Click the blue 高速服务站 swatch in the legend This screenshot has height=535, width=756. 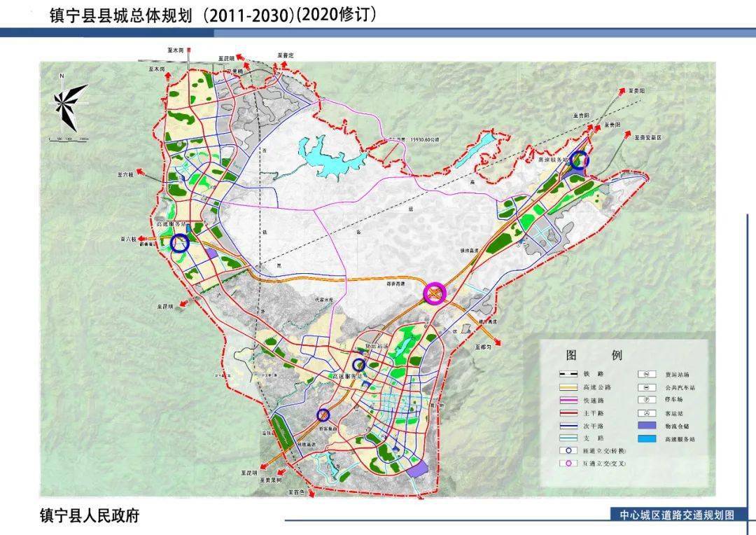tap(647, 438)
